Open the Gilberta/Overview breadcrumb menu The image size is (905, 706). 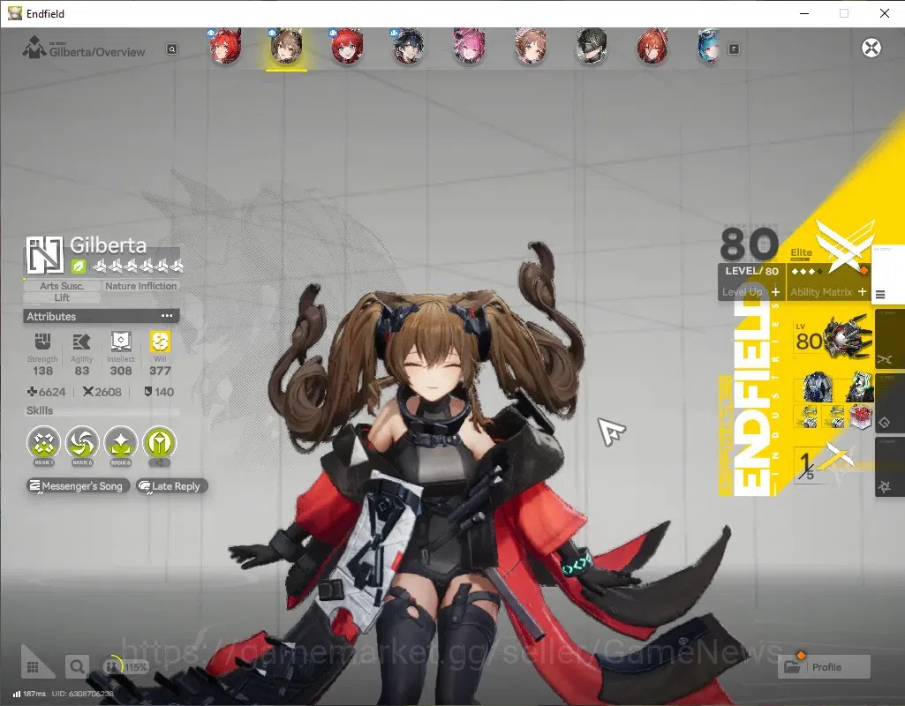84,49
